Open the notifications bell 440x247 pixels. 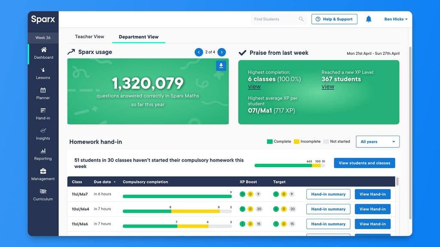(x=369, y=19)
